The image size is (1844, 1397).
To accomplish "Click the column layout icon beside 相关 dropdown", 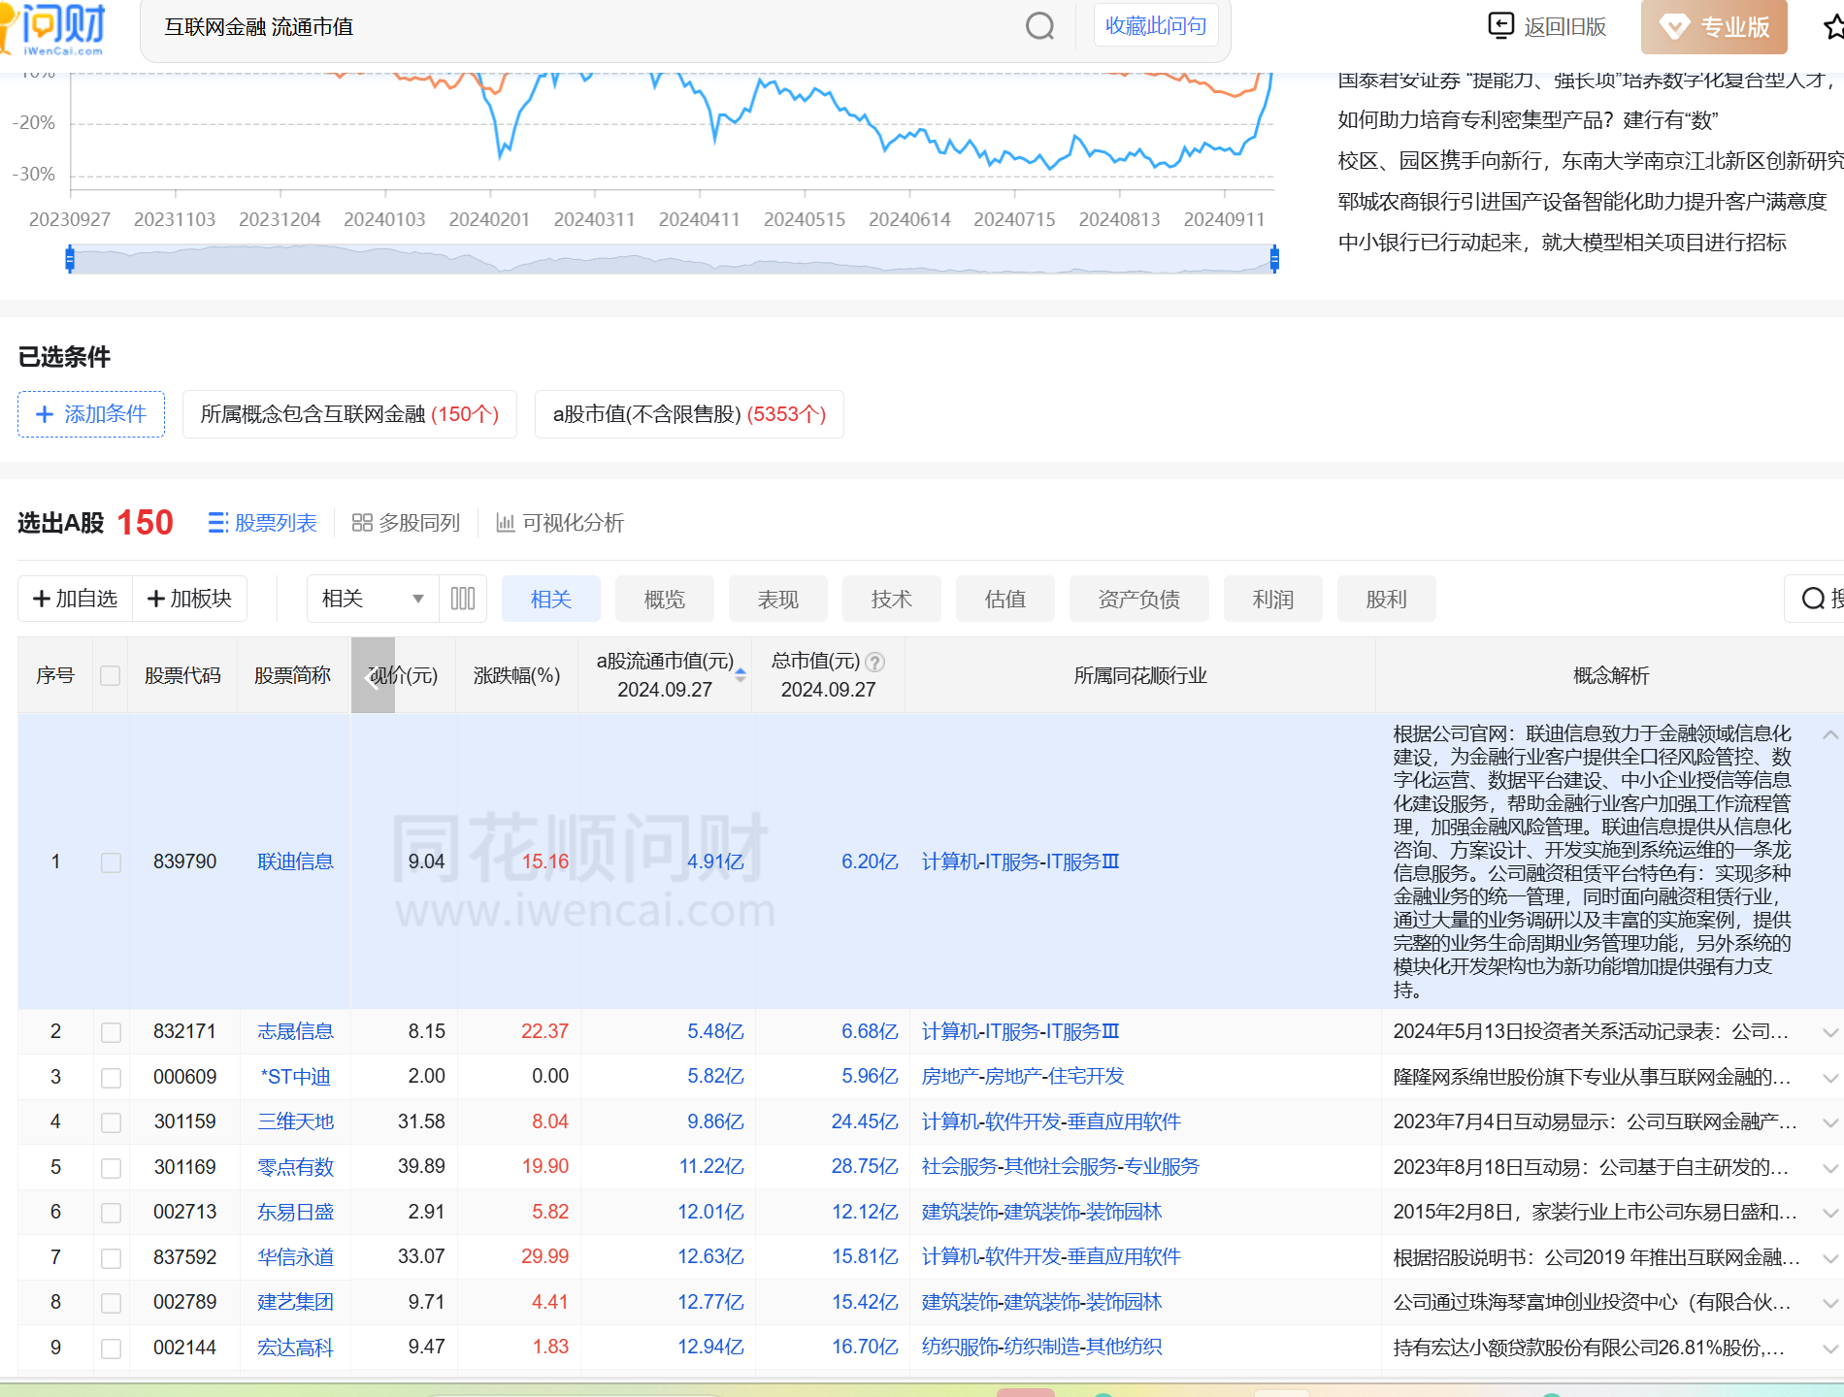I will (x=463, y=599).
